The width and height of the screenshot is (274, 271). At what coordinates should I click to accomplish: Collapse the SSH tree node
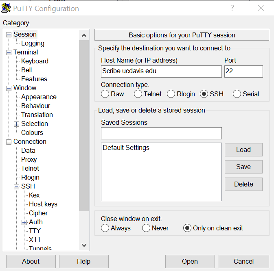tap(16, 186)
